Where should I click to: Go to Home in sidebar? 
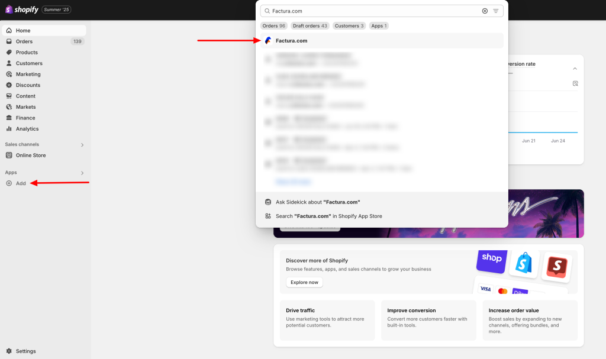click(44, 31)
